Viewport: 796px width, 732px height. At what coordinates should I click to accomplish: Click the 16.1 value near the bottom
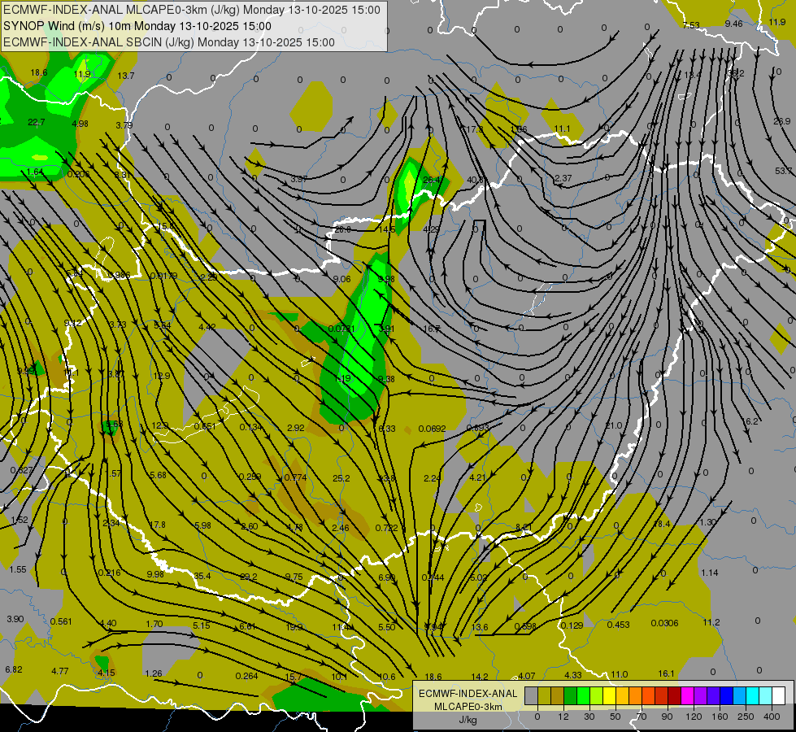point(666,673)
